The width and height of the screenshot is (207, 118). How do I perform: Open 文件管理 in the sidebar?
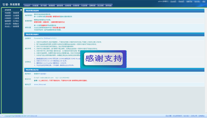16,16
